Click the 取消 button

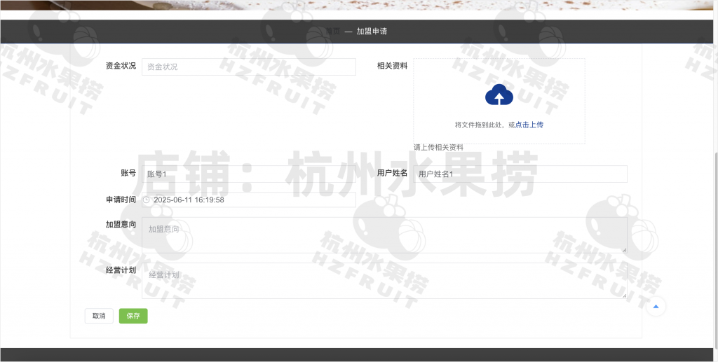click(x=99, y=316)
